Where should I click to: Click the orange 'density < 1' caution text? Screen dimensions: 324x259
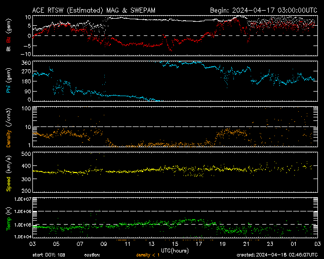[148, 255]
